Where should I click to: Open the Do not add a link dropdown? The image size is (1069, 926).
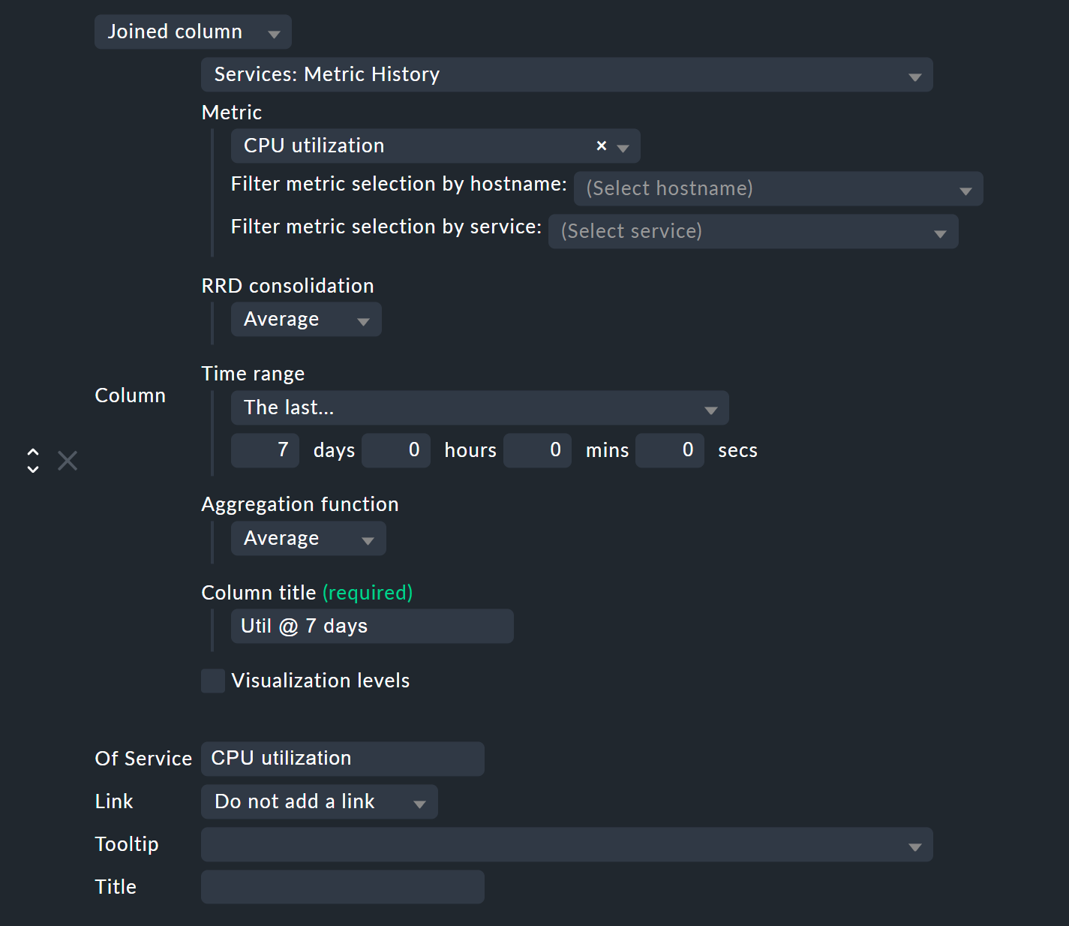click(319, 801)
